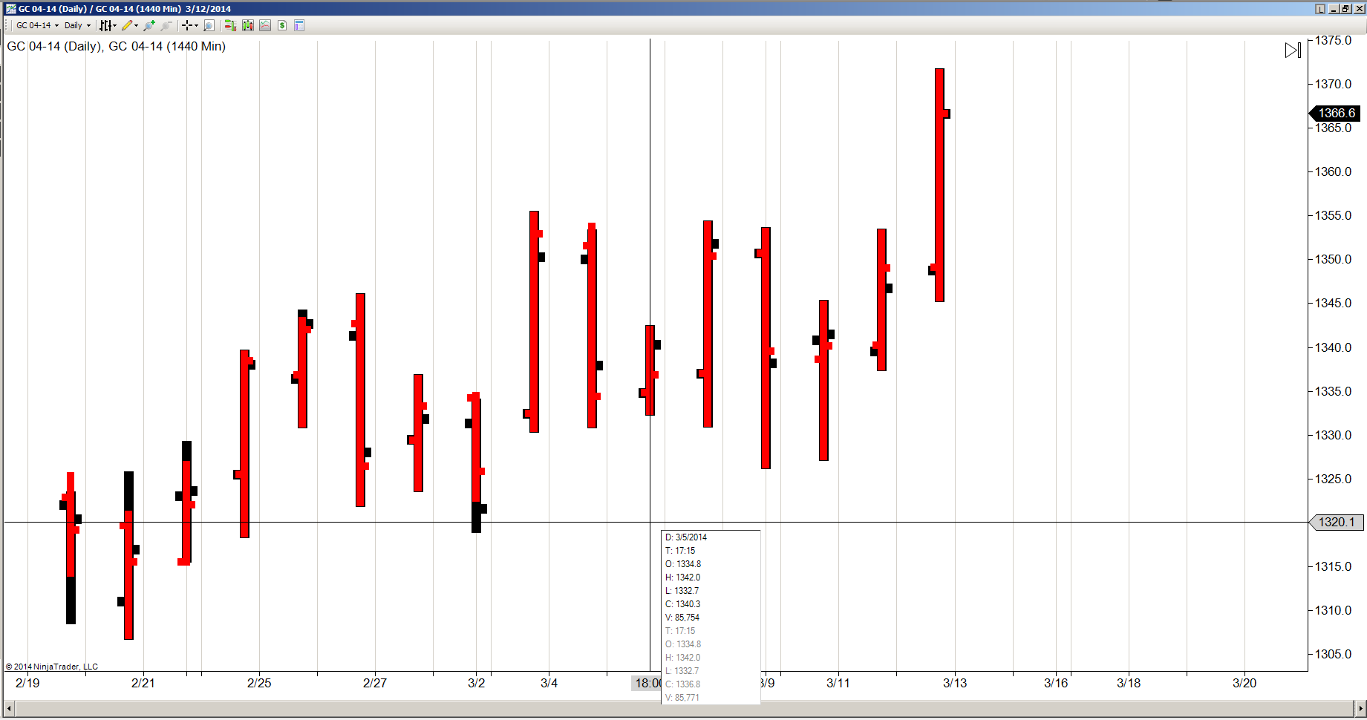Image resolution: width=1367 pixels, height=720 pixels.
Task: Click the 3/20 date axis label
Action: 1244,683
